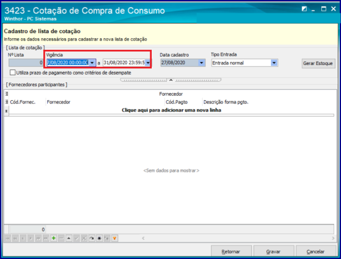
Task: Close the Cotação de Compra window
Action: pyautogui.click(x=333, y=9)
